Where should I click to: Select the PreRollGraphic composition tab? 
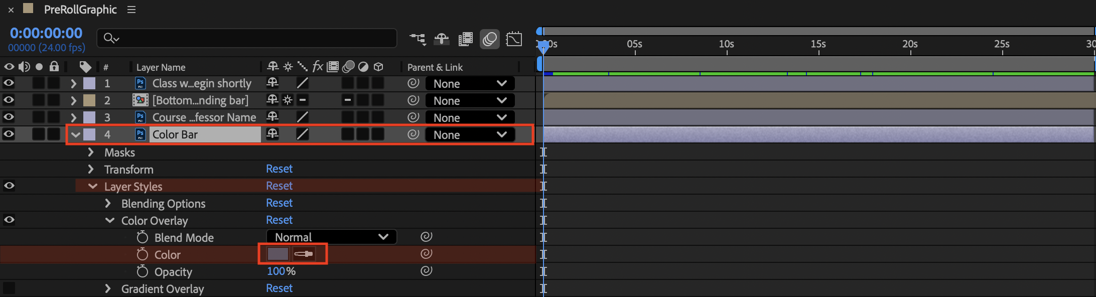pyautogui.click(x=80, y=10)
